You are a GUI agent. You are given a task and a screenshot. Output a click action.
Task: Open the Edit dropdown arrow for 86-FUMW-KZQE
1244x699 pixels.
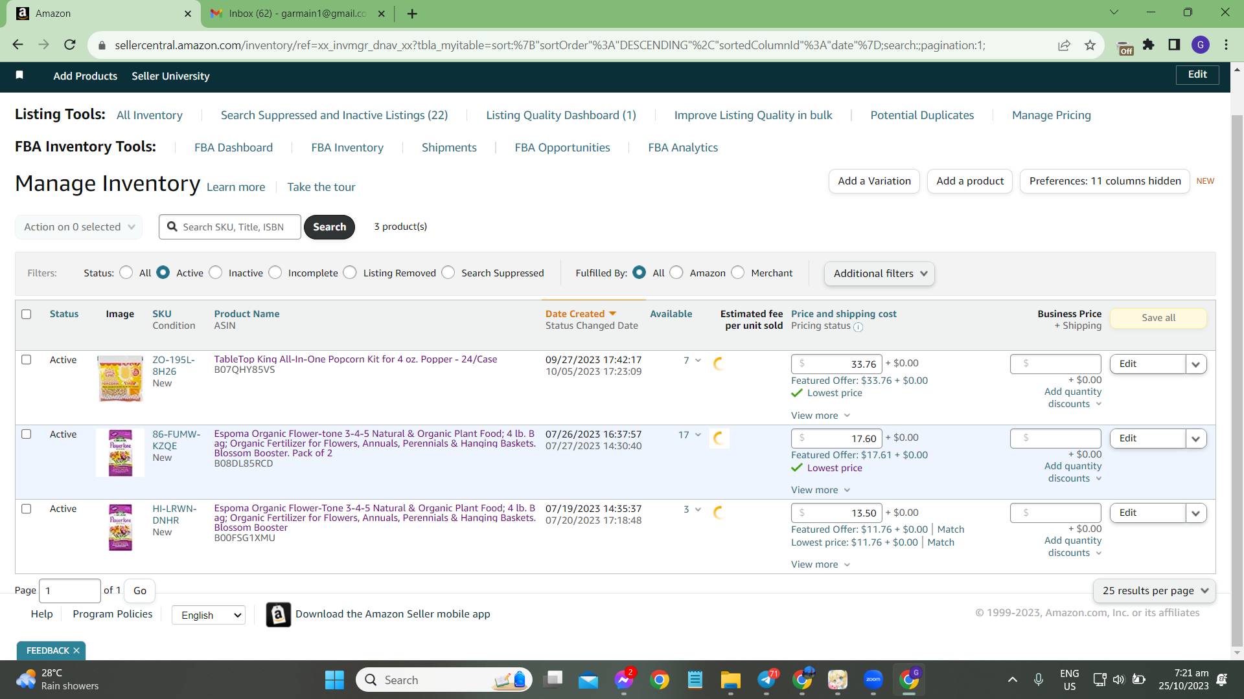point(1196,438)
